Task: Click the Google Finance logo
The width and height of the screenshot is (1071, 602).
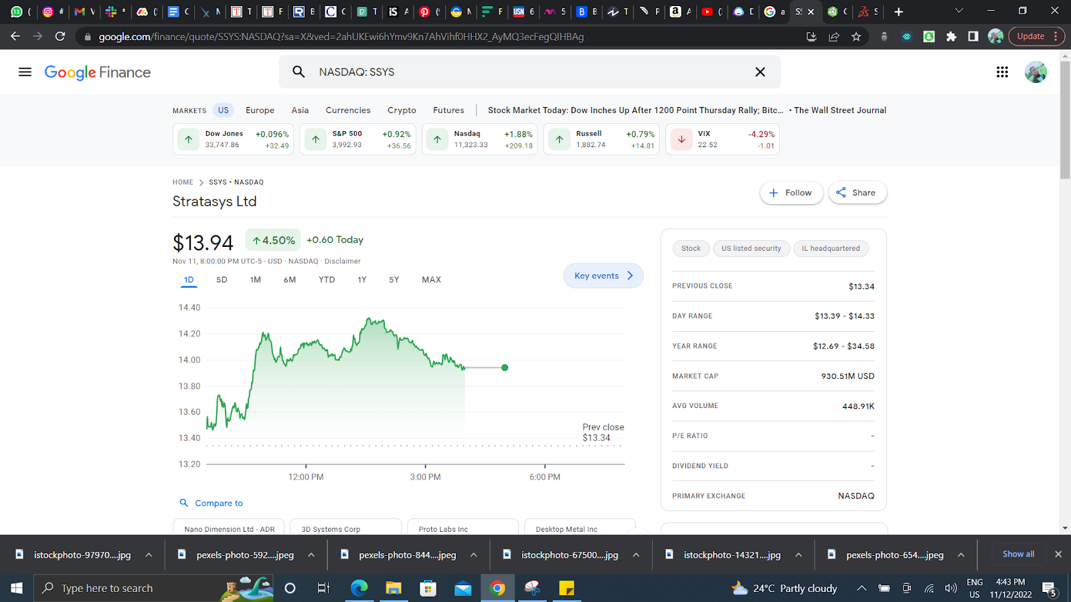Action: pyautogui.click(x=97, y=72)
